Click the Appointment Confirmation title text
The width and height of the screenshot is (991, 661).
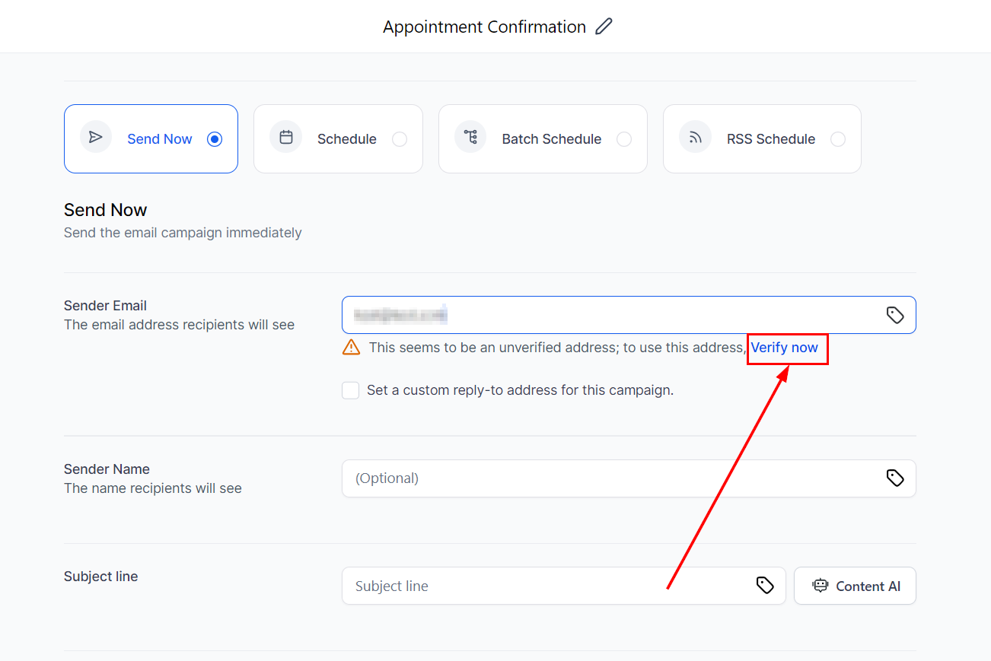point(484,27)
